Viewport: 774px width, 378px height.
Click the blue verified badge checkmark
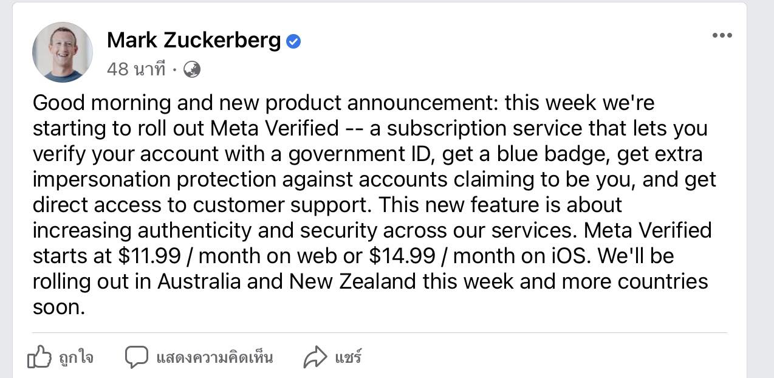pyautogui.click(x=293, y=41)
